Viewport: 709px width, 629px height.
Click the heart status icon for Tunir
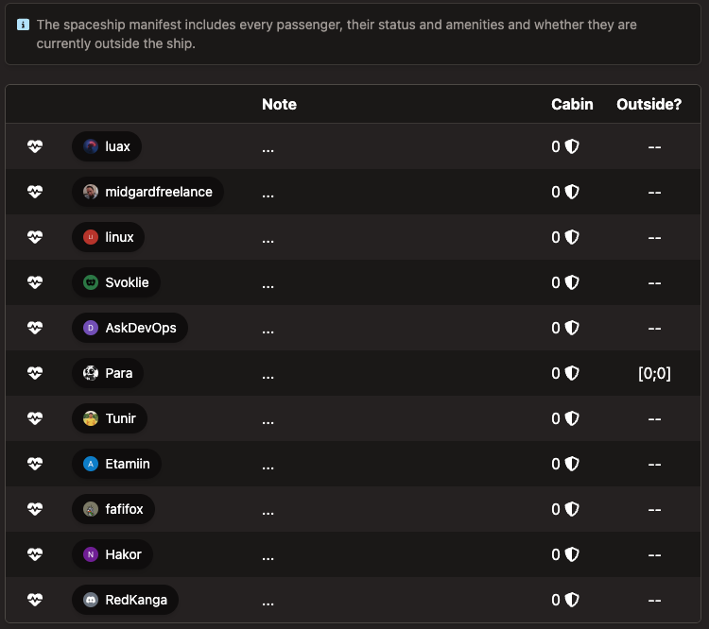(35, 418)
